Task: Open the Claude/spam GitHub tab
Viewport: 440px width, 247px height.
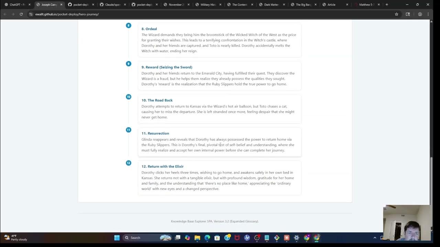Action: click(113, 4)
